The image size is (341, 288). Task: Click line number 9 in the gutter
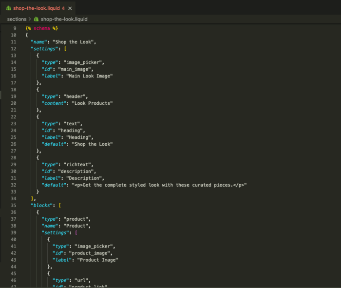[x=15, y=28]
